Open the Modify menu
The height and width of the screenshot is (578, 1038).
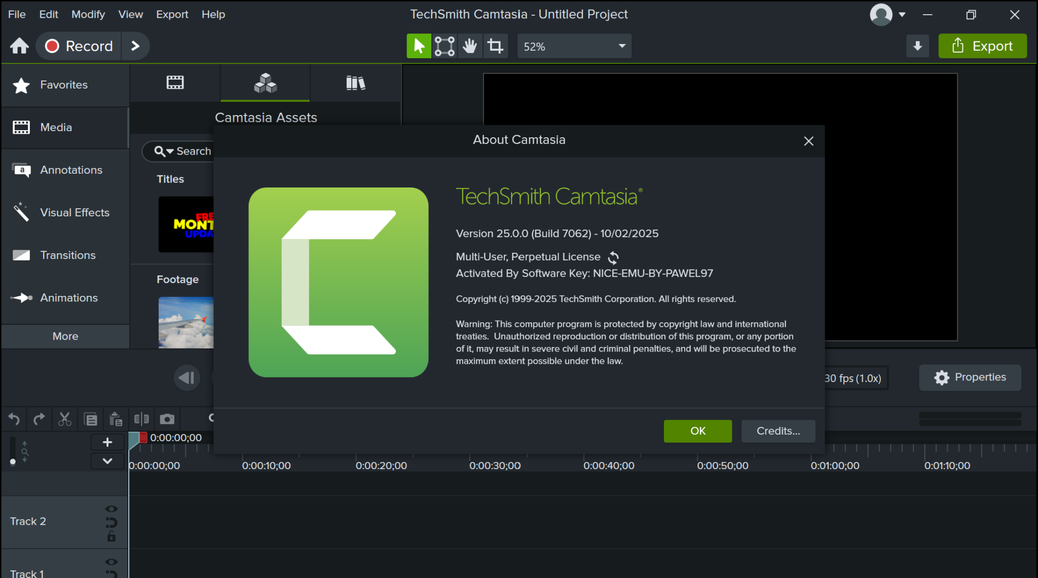(x=88, y=14)
